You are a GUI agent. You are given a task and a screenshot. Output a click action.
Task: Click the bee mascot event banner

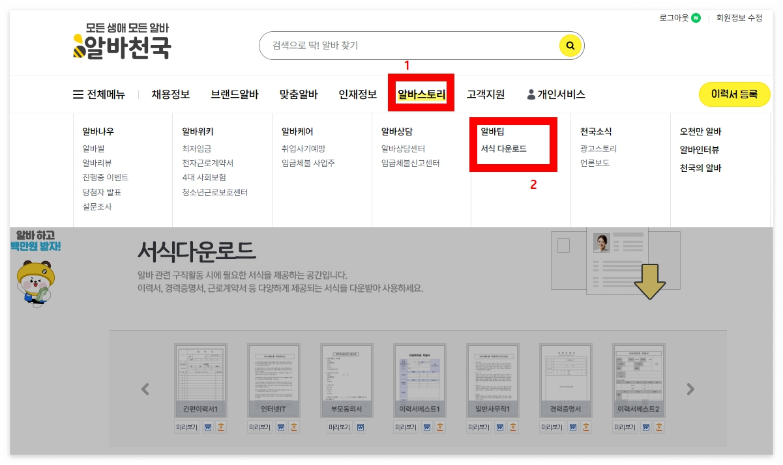tap(36, 269)
